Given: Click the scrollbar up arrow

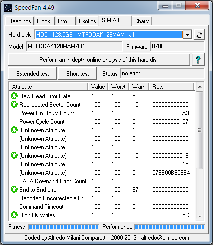Looking at the screenshot, I should click(200, 87).
